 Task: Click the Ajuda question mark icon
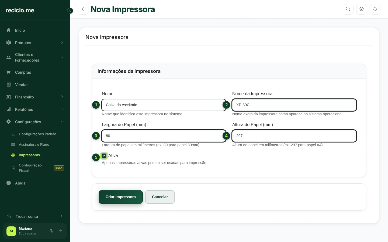coord(9,183)
